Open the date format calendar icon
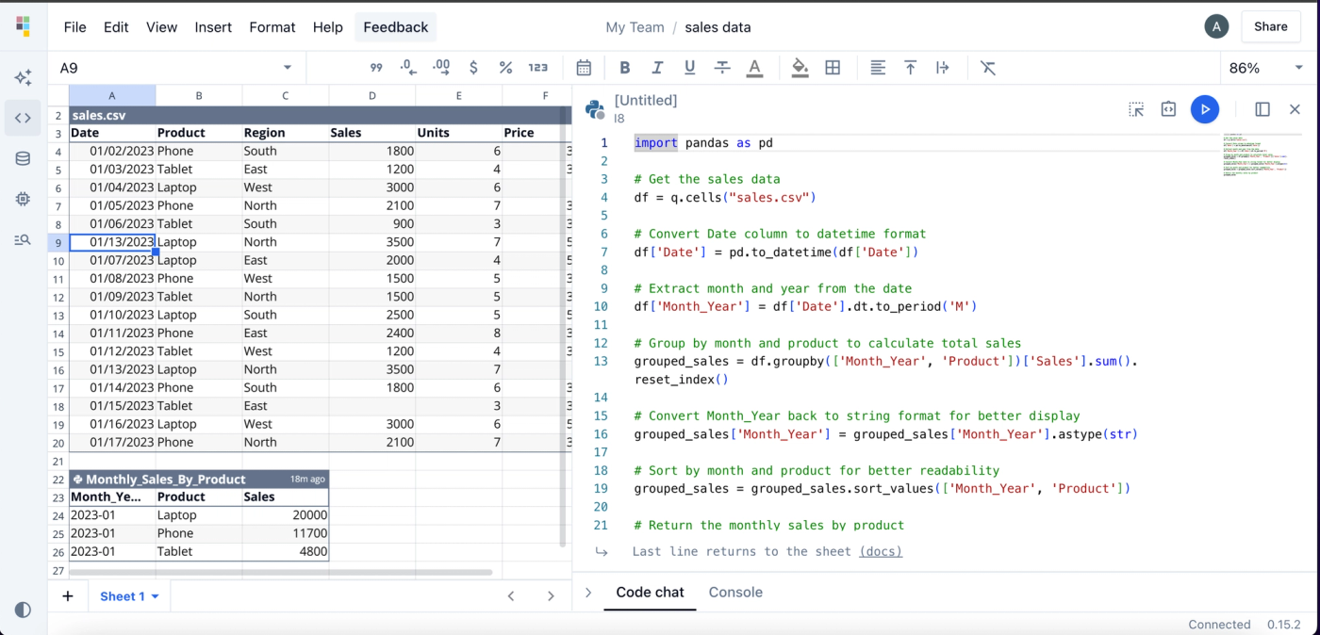 pyautogui.click(x=584, y=67)
